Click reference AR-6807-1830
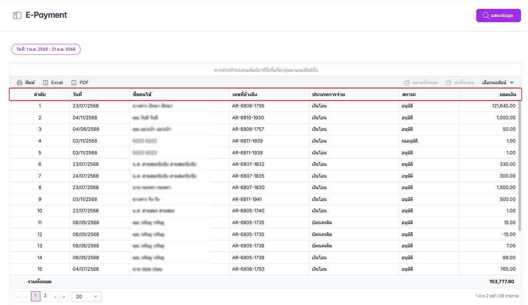This screenshot has height=305, width=528. 248,187
